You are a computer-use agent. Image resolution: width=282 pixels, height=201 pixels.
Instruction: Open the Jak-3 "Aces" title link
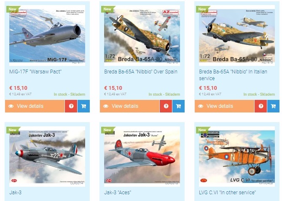pos(118,193)
